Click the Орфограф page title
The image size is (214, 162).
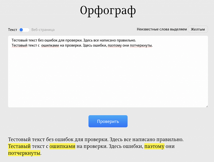[x=108, y=11]
